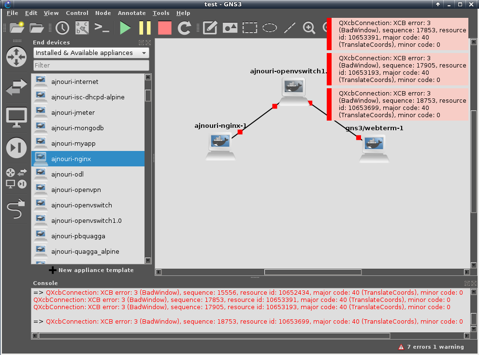Select ajnouri-odl appliance

(x=88, y=174)
